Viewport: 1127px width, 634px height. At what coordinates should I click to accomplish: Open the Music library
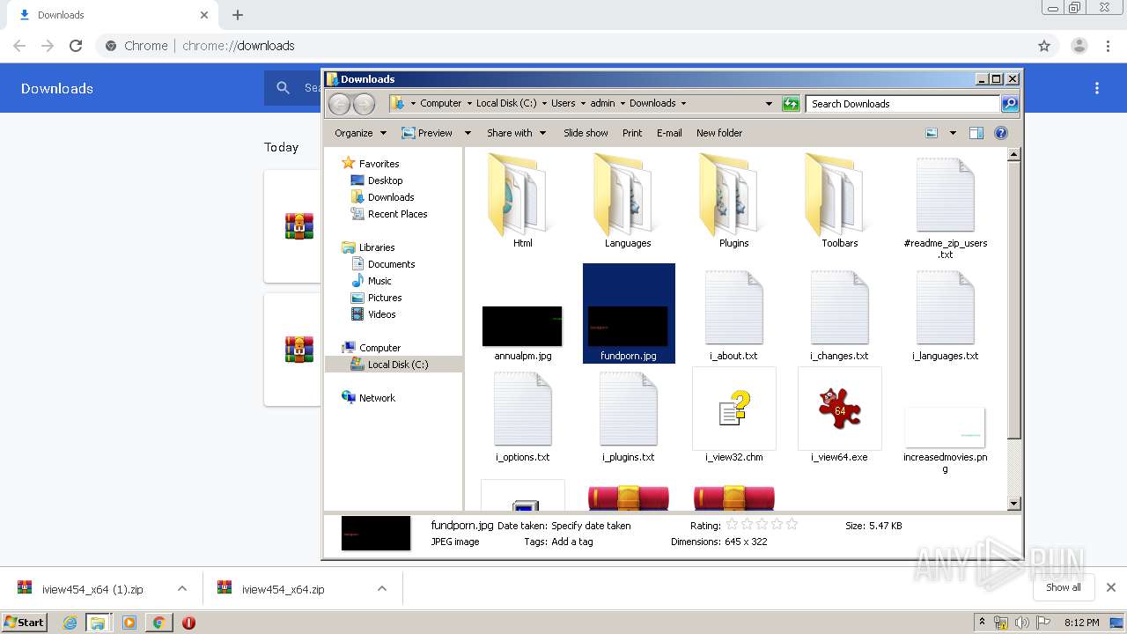[379, 281]
